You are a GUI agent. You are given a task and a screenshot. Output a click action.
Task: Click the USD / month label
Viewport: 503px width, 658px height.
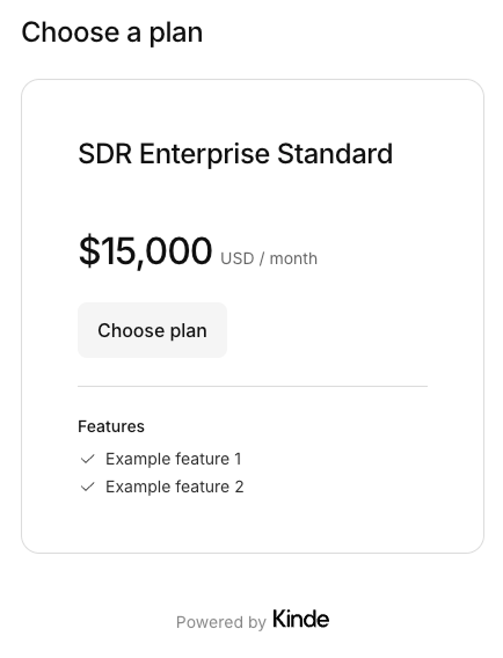click(268, 257)
